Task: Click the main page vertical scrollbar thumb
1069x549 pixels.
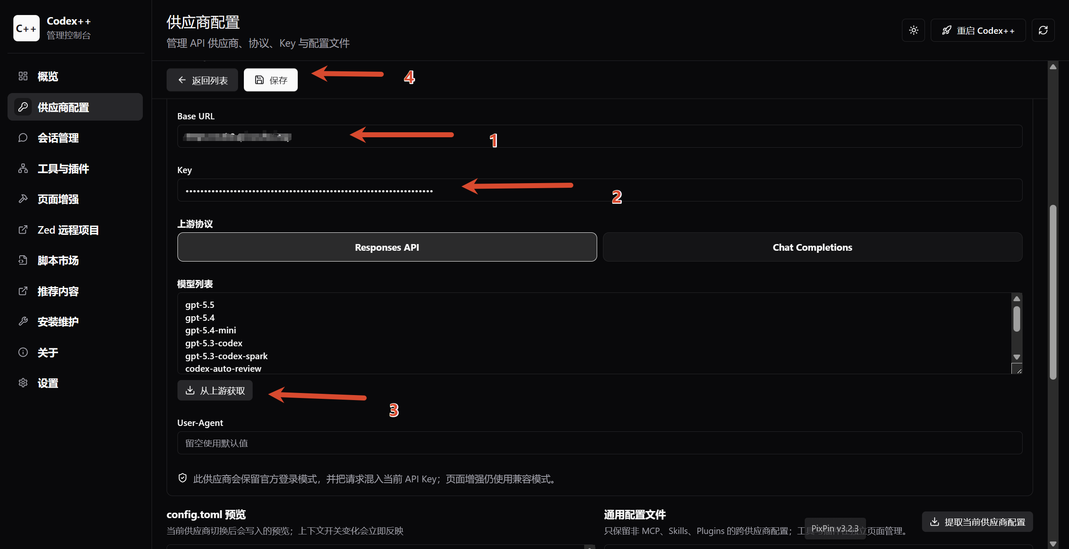Action: point(1053,292)
